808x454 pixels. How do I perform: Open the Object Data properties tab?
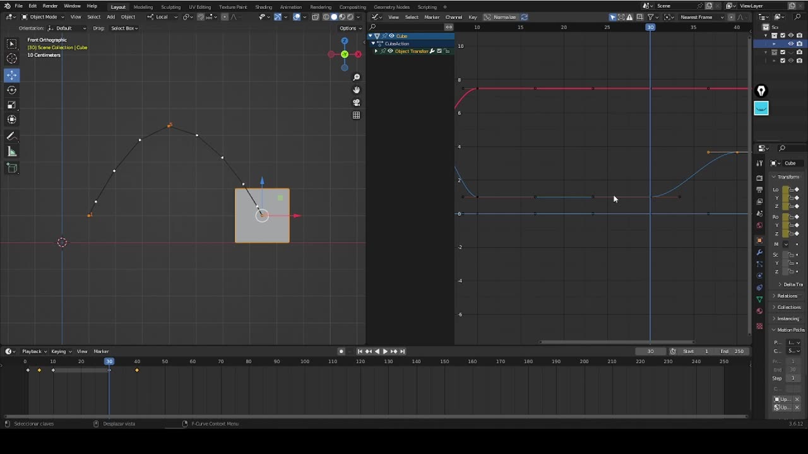(x=759, y=299)
